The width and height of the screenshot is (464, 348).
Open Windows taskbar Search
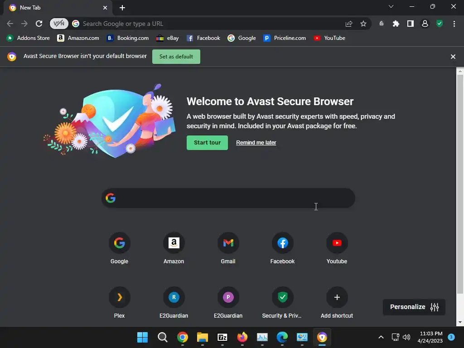[x=163, y=337]
